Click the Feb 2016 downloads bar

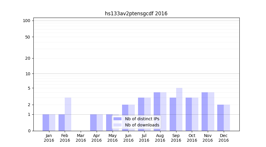point(68,114)
